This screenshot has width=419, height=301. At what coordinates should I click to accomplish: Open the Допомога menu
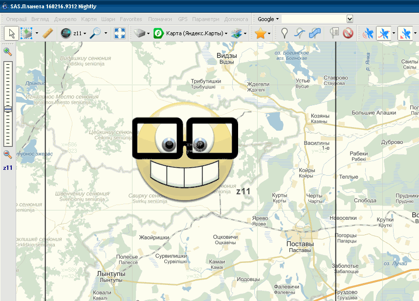tap(236, 19)
